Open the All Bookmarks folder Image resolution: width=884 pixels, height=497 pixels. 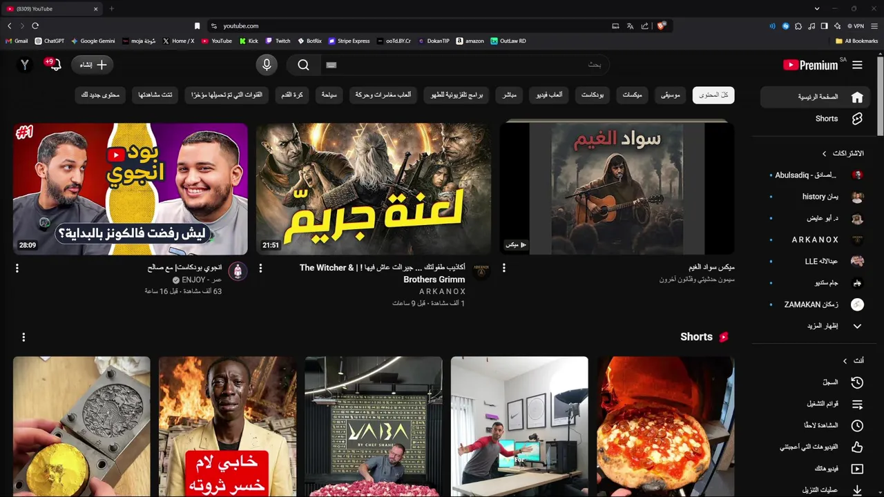click(x=856, y=41)
